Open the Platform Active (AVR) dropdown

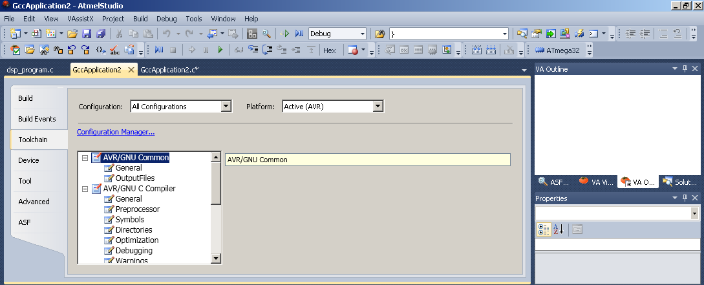378,107
